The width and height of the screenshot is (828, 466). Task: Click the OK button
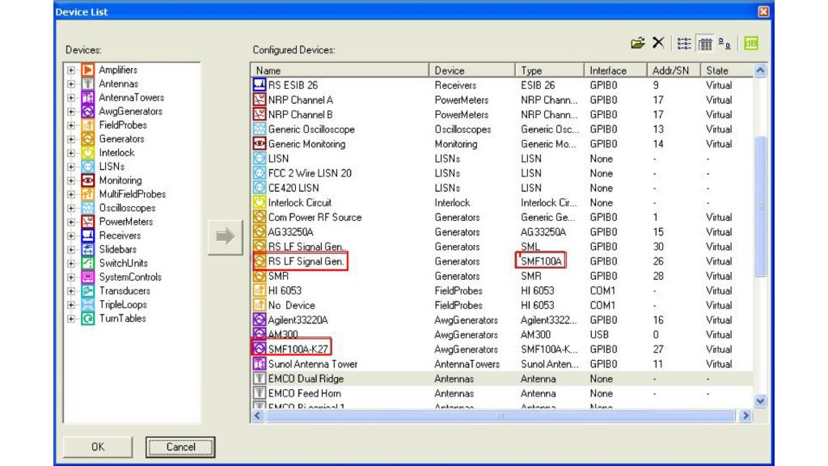(x=98, y=447)
